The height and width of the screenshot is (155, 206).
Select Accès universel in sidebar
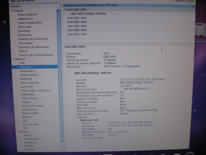click(27, 15)
